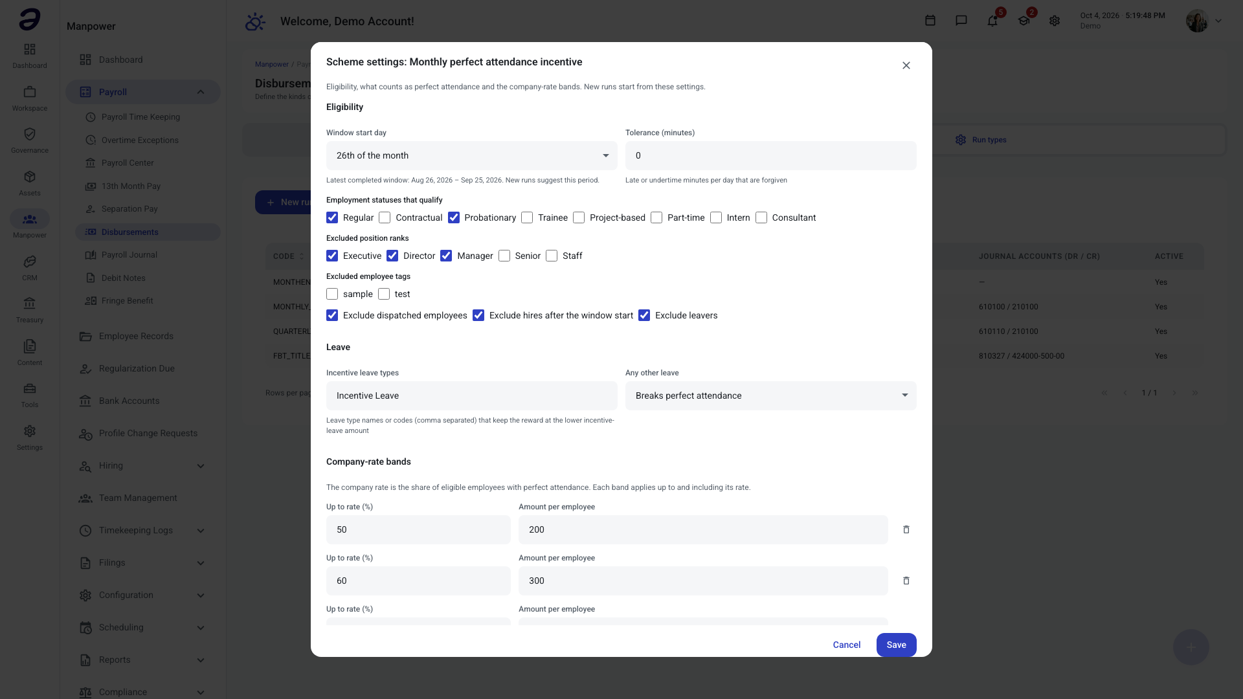This screenshot has width=1243, height=699.
Task: Save the scheme settings
Action: pyautogui.click(x=896, y=645)
